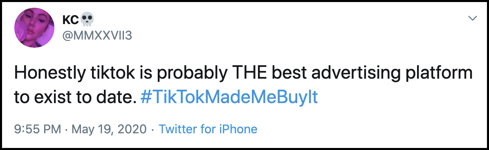Screen dimensions: 489x150
Task: Open the KC display name profile
Action: coord(70,20)
